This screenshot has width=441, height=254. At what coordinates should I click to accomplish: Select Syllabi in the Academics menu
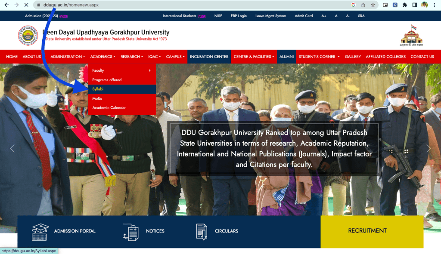click(122, 89)
